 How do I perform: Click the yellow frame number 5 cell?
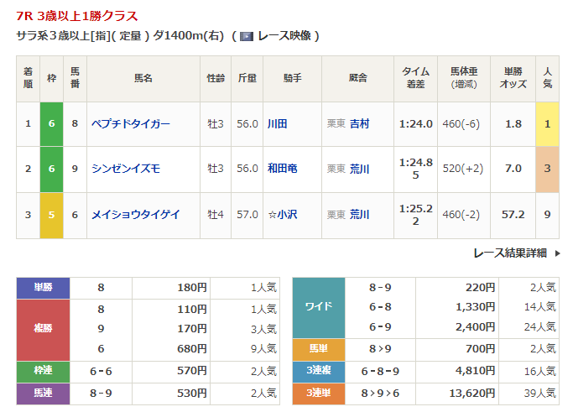tap(51, 214)
